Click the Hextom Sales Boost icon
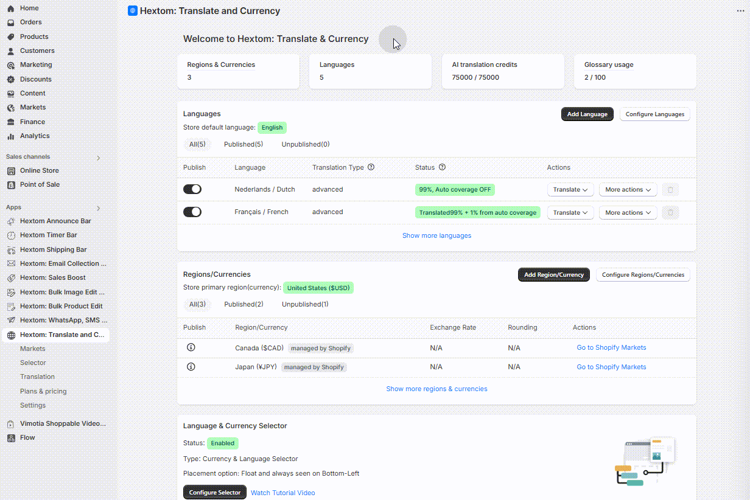 click(x=10, y=278)
